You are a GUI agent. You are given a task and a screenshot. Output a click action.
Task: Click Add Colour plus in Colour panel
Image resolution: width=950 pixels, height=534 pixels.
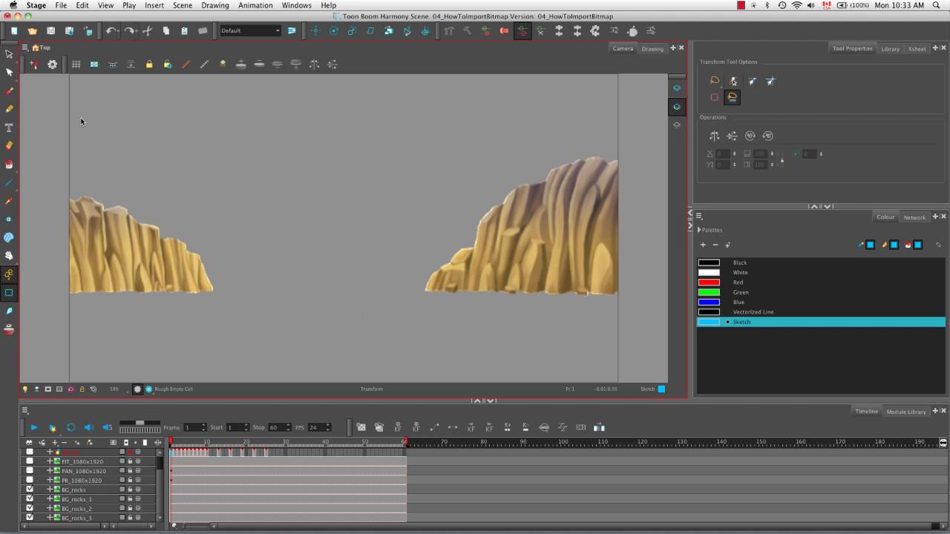tap(703, 245)
